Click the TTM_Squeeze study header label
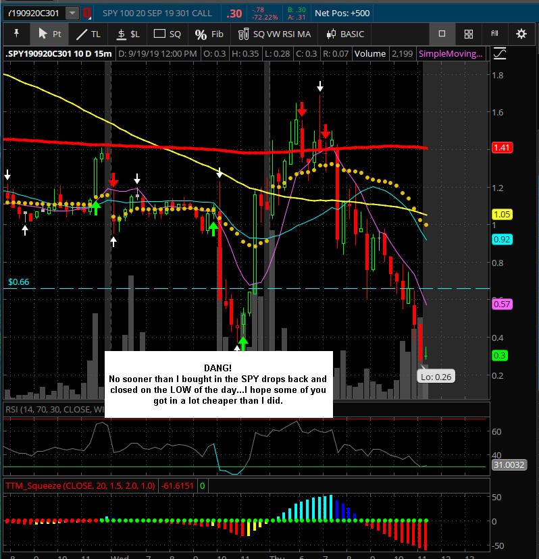The image size is (539, 559). [x=80, y=485]
